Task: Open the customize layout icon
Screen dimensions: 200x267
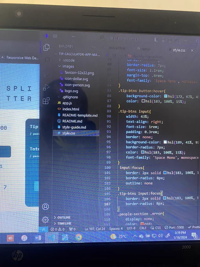Action: (x=177, y=40)
